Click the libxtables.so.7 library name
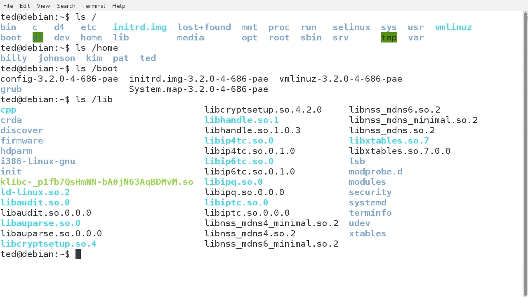528x297 pixels. point(389,141)
